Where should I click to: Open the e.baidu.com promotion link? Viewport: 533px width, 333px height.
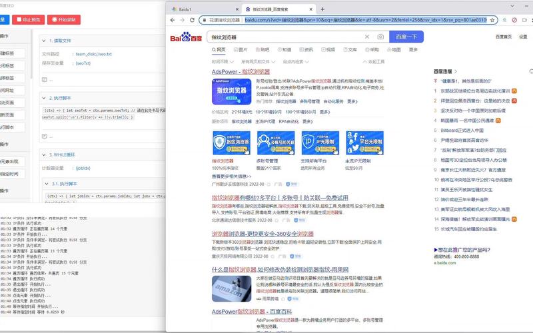444,262
